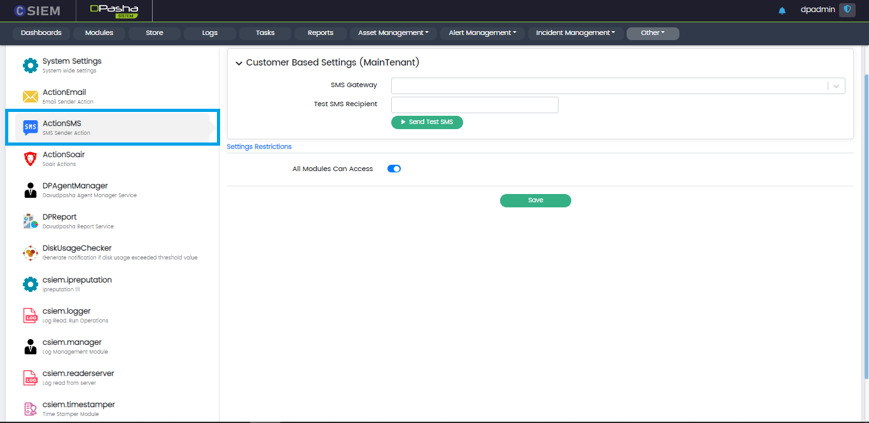Open the Reports menu item
The height and width of the screenshot is (423, 869).
pos(321,33)
